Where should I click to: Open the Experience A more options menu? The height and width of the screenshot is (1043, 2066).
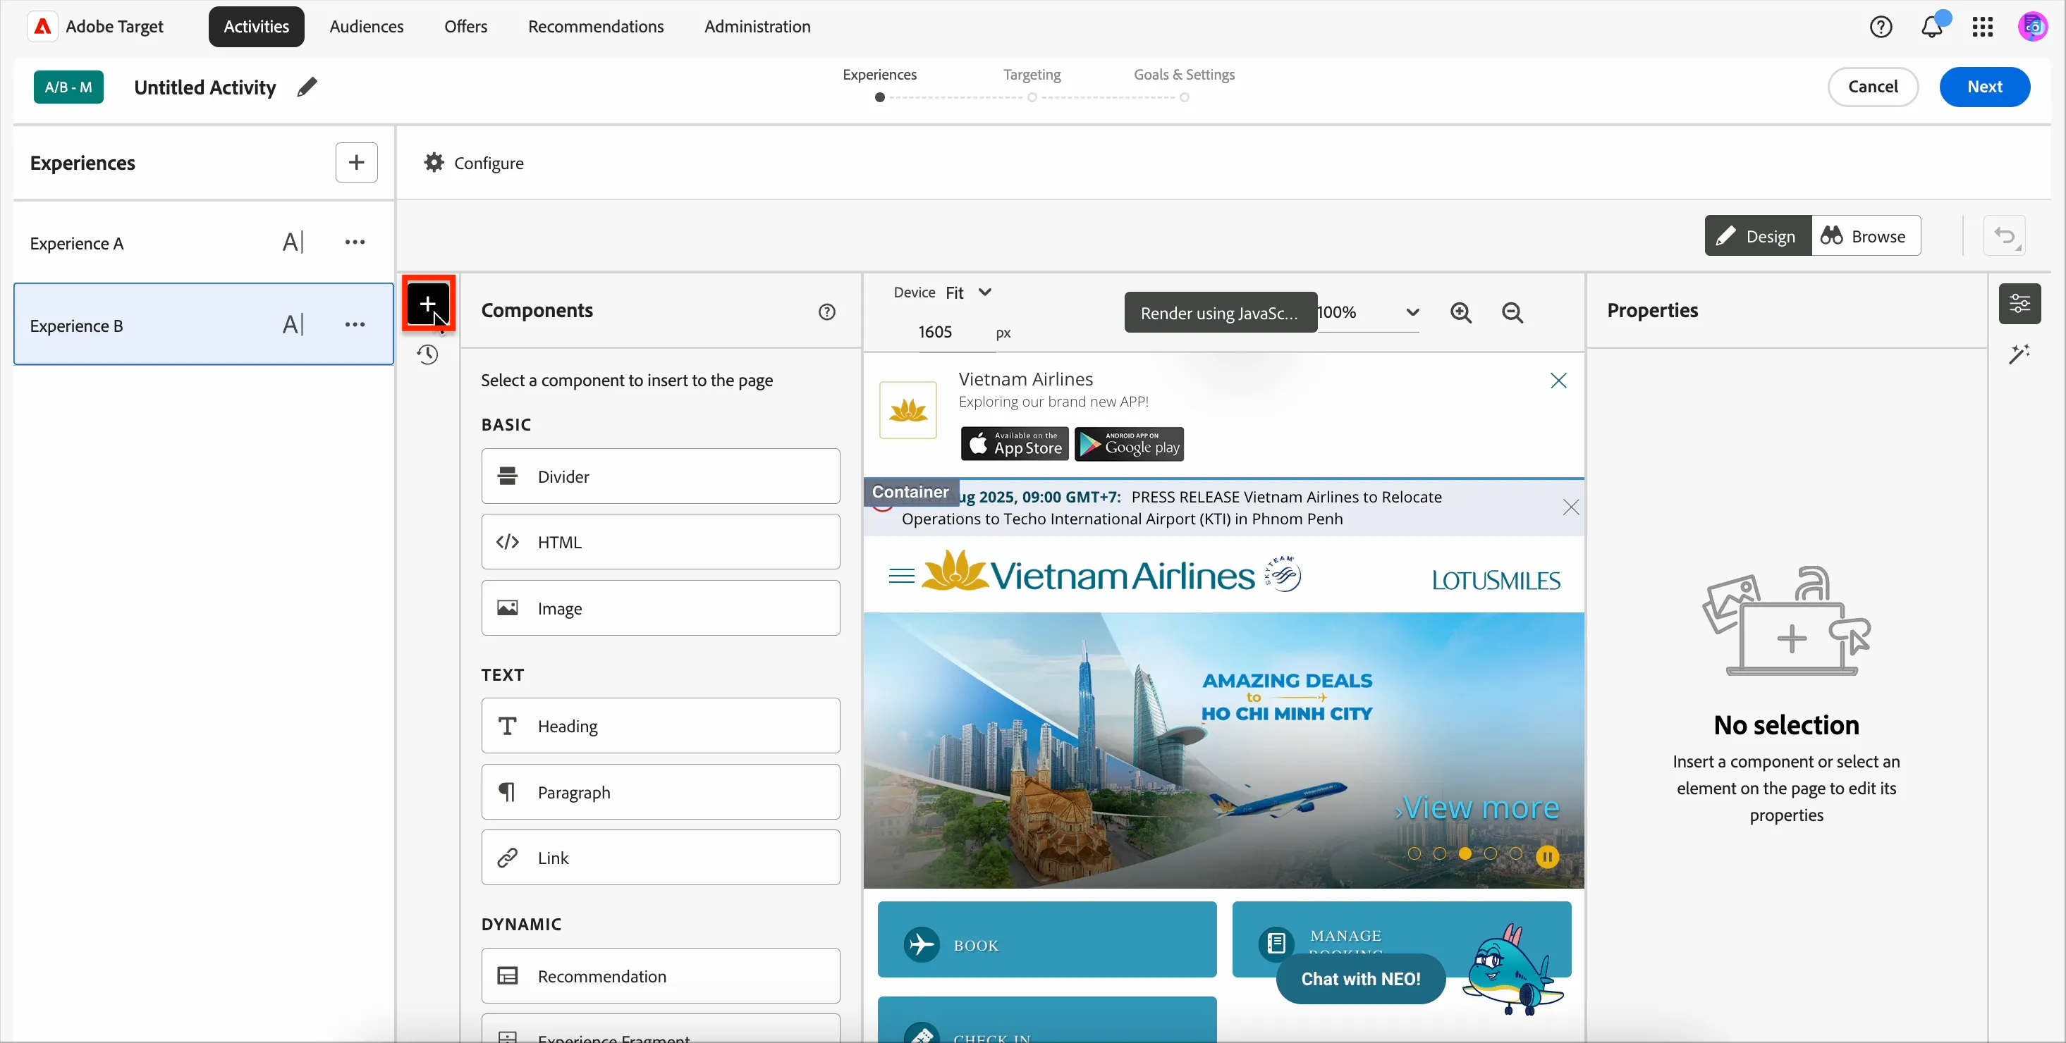click(355, 242)
